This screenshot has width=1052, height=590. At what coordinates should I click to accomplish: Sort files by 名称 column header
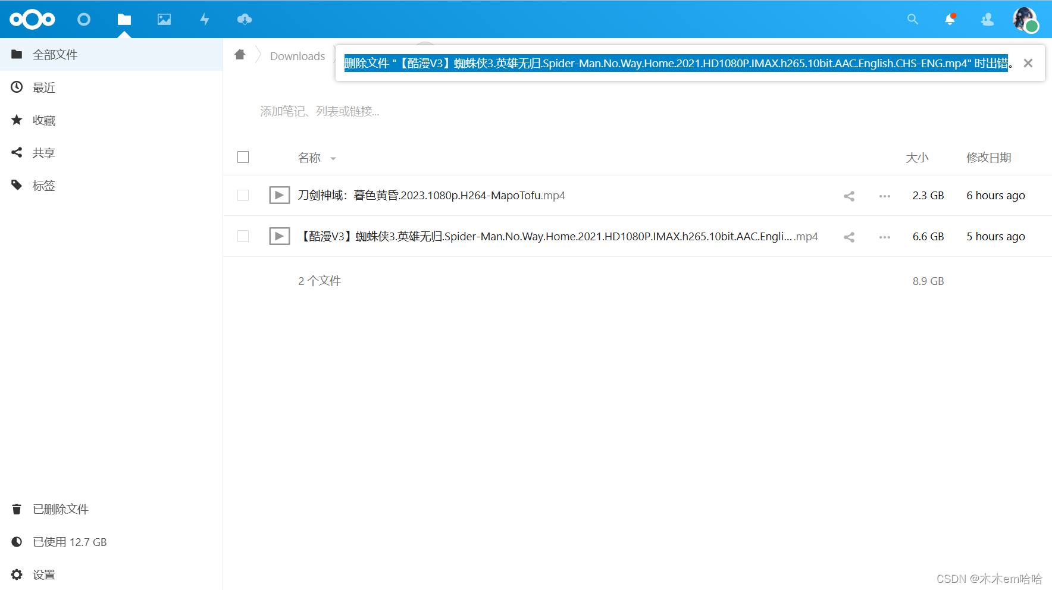[x=309, y=158]
